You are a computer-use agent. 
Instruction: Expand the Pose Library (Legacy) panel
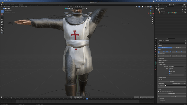pyautogui.click(x=163, y=60)
